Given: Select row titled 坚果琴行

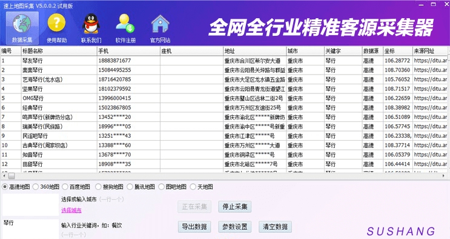Looking at the screenshot, I should pos(224,89).
